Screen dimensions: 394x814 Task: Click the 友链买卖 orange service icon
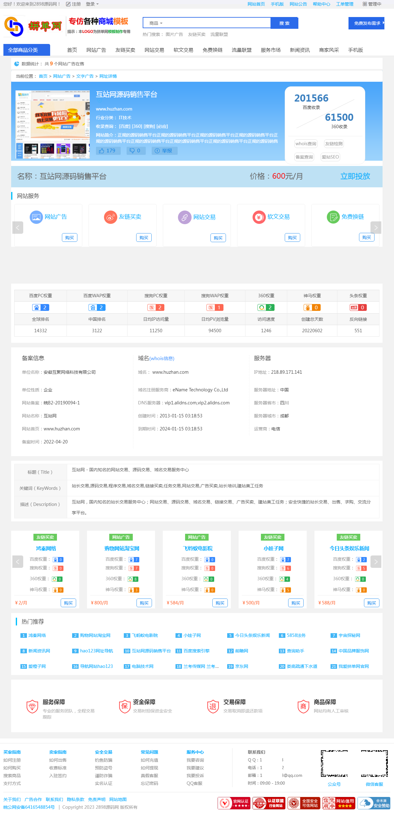110,217
